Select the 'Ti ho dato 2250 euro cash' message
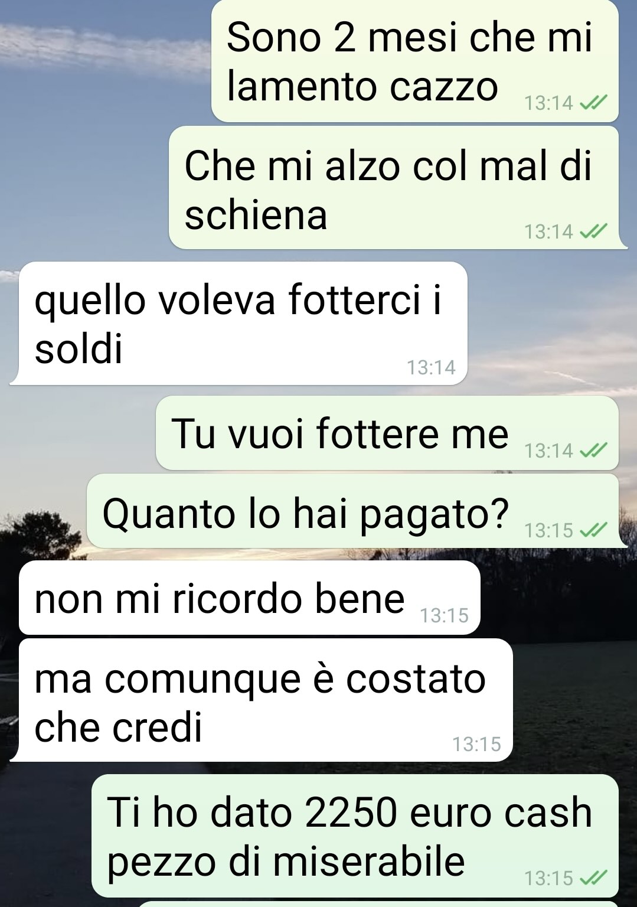Screen dimensions: 637x907 tap(355, 836)
